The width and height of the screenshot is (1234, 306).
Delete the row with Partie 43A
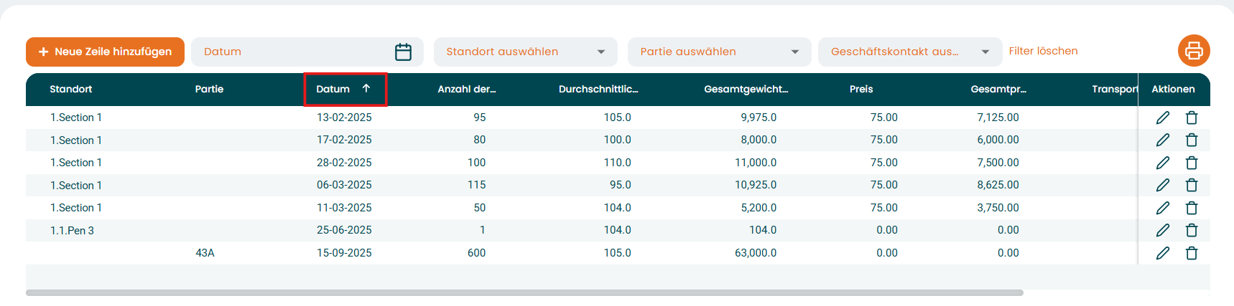[x=1192, y=253]
